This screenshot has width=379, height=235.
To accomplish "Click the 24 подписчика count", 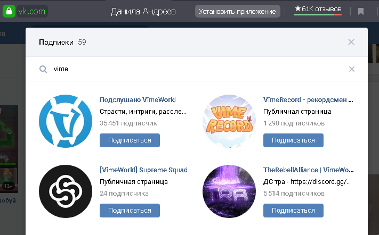I will [124, 194].
